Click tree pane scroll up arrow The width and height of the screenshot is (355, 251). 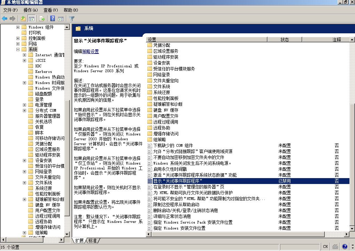coord(67,27)
